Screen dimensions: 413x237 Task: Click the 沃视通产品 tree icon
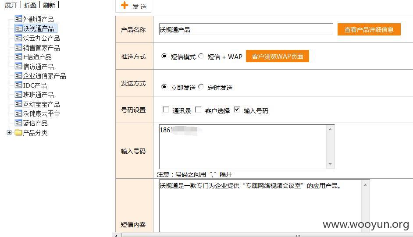(18, 28)
